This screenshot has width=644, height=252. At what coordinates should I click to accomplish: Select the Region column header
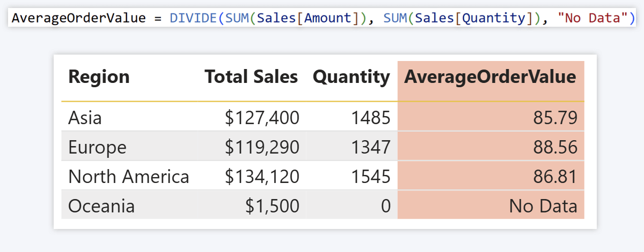[x=99, y=77]
